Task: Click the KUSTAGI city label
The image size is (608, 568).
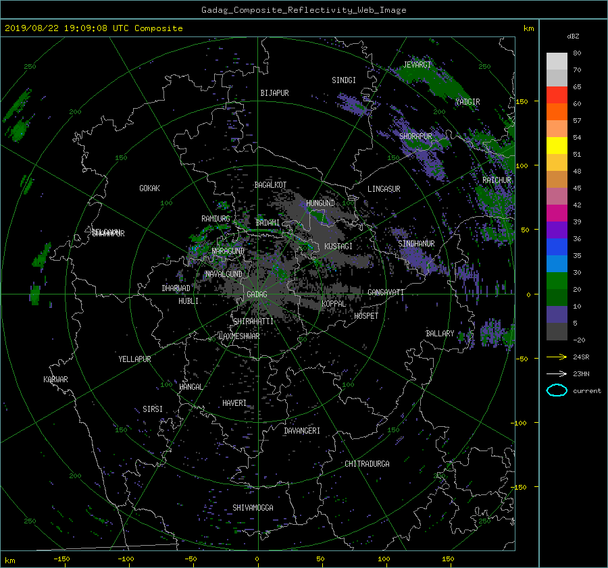Action: (338, 247)
